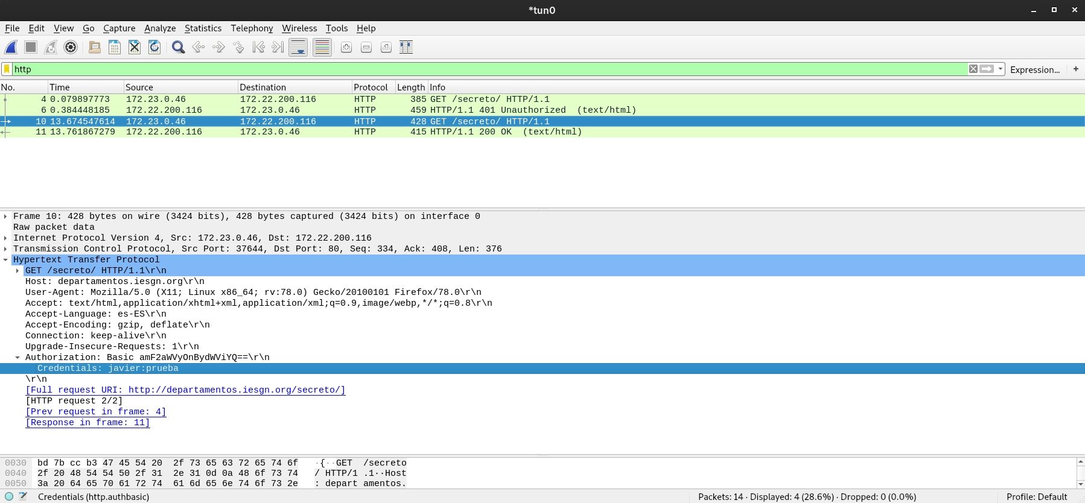Screen dimensions: 1085x503
Task: Jump to Response in frame 11
Action: pyautogui.click(x=87, y=422)
